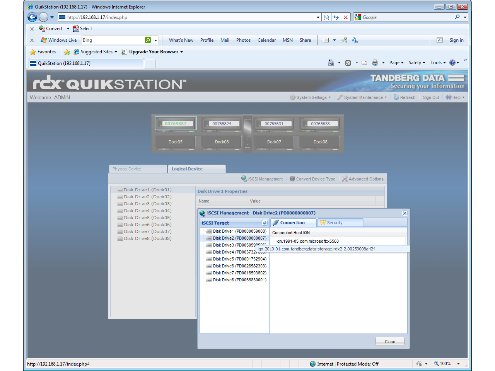
Task: Go back with the browser Back button
Action: pyautogui.click(x=32, y=17)
